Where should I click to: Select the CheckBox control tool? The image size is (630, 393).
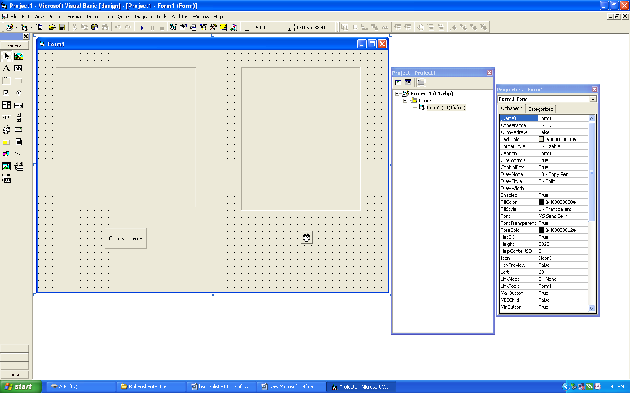pyautogui.click(x=7, y=93)
